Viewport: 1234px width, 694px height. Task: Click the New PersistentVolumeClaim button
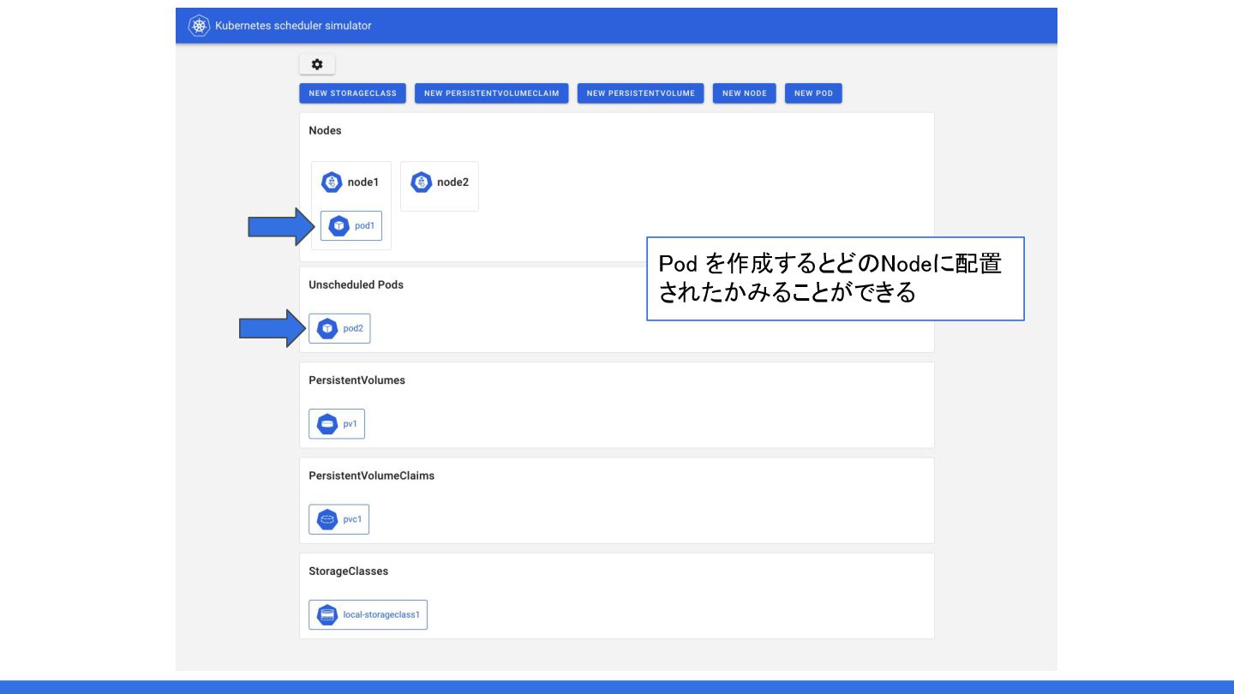coord(492,93)
